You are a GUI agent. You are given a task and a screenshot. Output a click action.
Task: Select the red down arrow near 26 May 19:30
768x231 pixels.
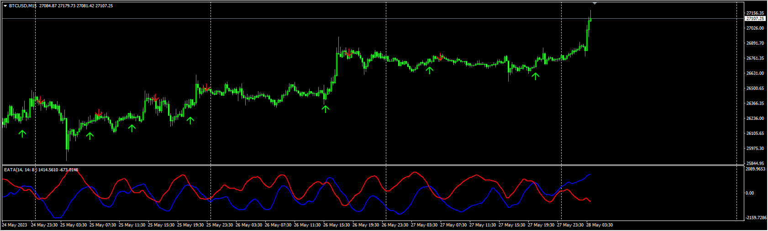click(x=349, y=53)
